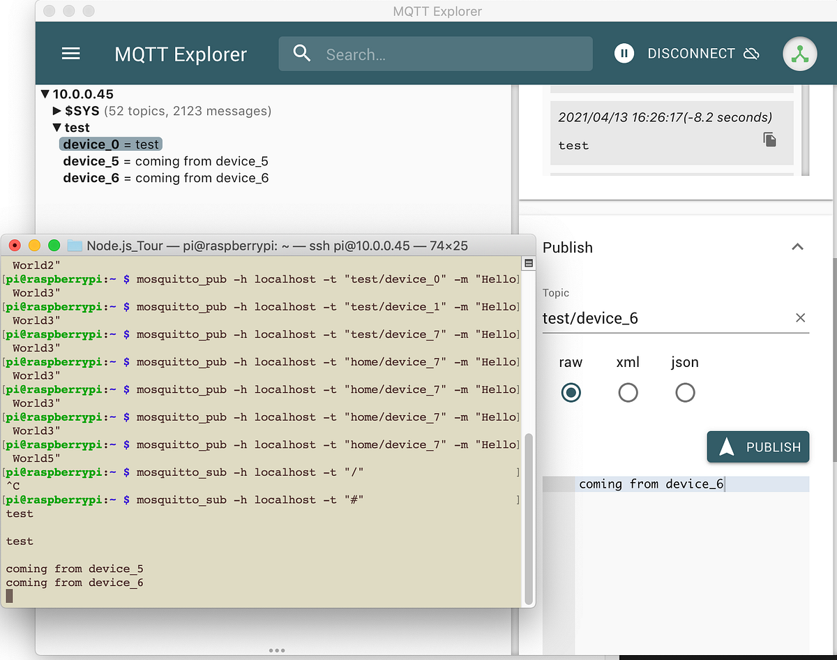Select the device_5 topic in the tree

91,160
